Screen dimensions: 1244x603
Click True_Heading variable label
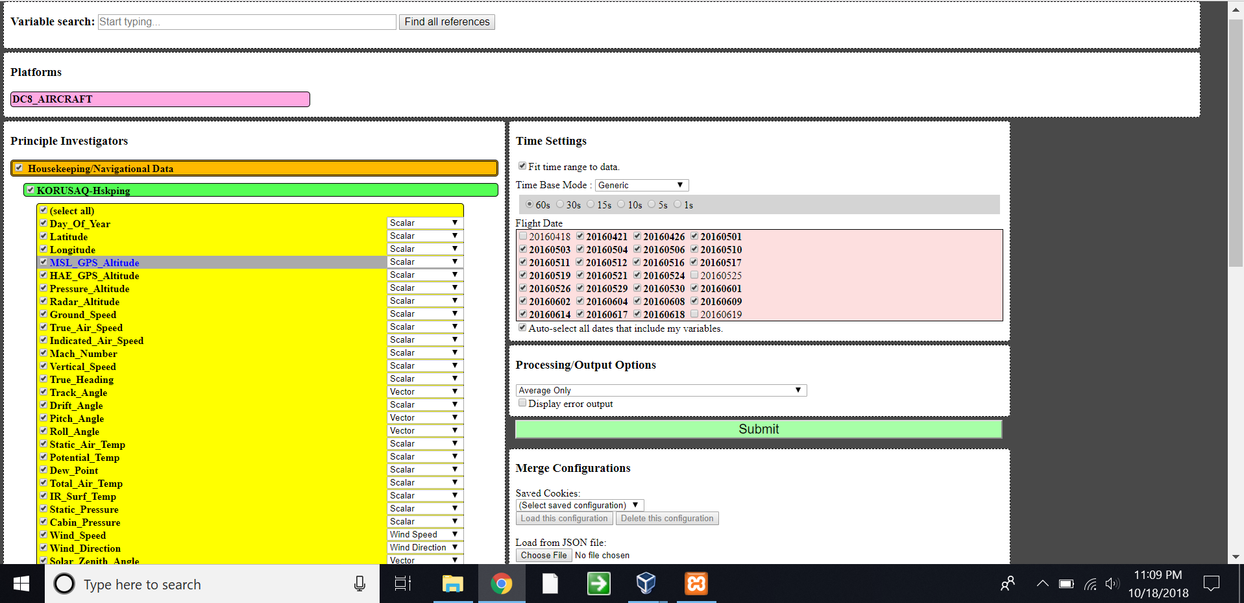[82, 380]
